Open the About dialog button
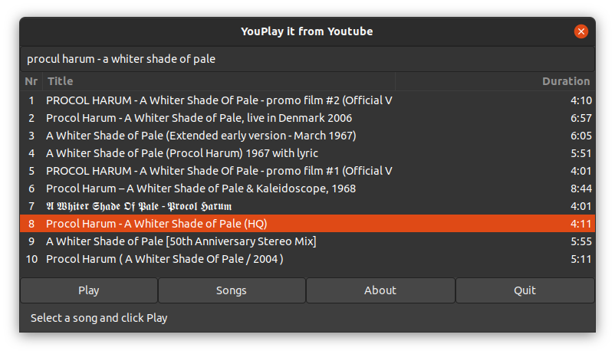The image size is (615, 354). (380, 290)
